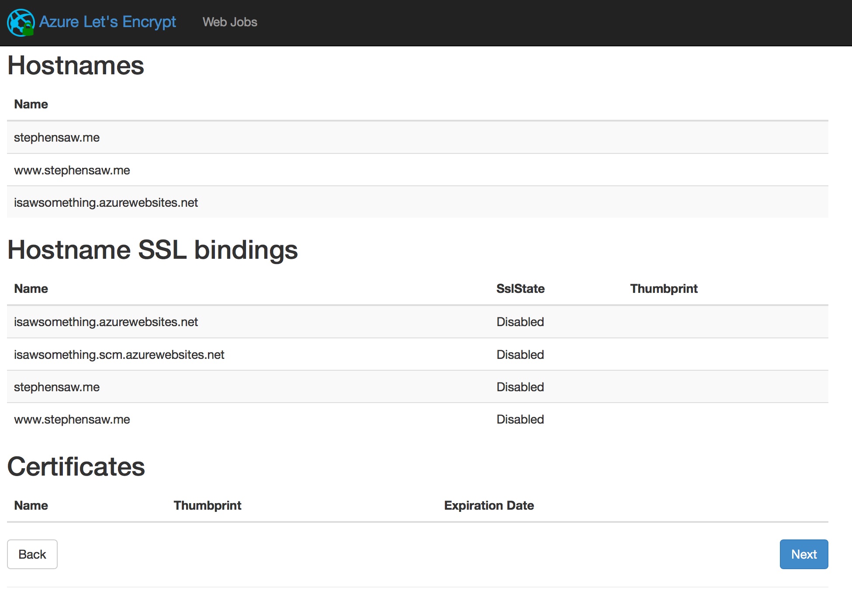This screenshot has width=852, height=598.
Task: Click the Azure Let's Encrypt globe logo icon
Action: [21, 22]
